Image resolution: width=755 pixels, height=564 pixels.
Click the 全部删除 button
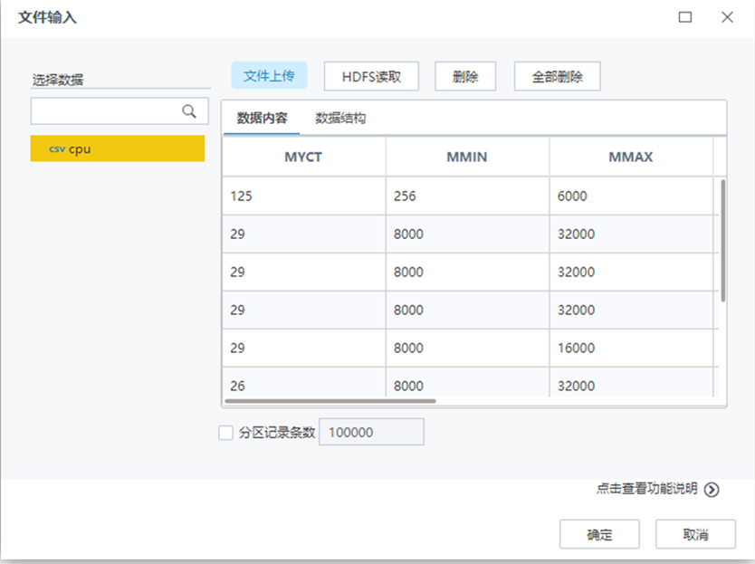click(557, 76)
